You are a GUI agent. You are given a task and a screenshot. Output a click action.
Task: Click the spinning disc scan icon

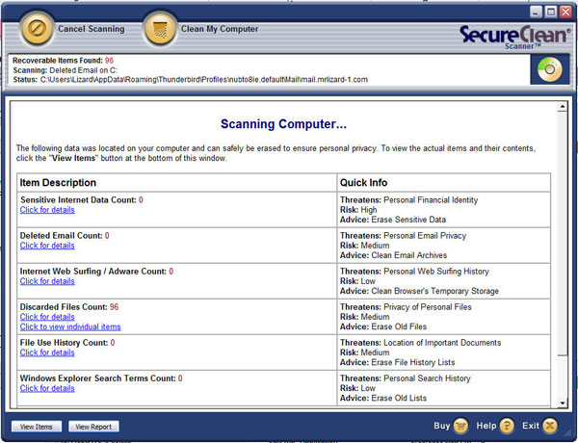tap(550, 69)
